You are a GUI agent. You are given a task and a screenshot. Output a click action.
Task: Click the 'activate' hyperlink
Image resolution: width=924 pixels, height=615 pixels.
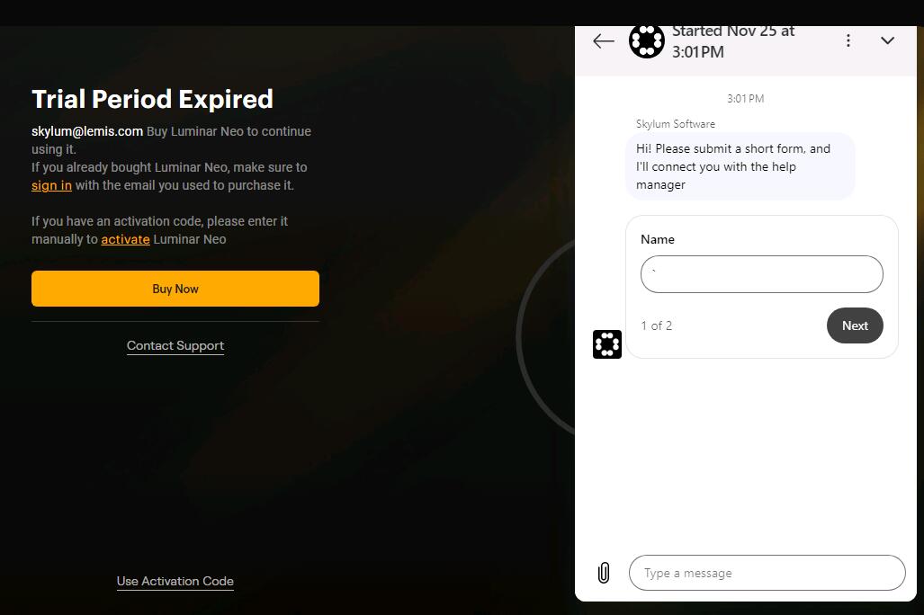click(x=125, y=239)
